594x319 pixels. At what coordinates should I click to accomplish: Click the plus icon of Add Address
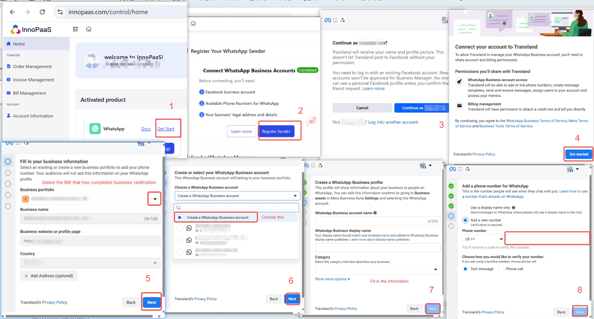click(x=26, y=276)
